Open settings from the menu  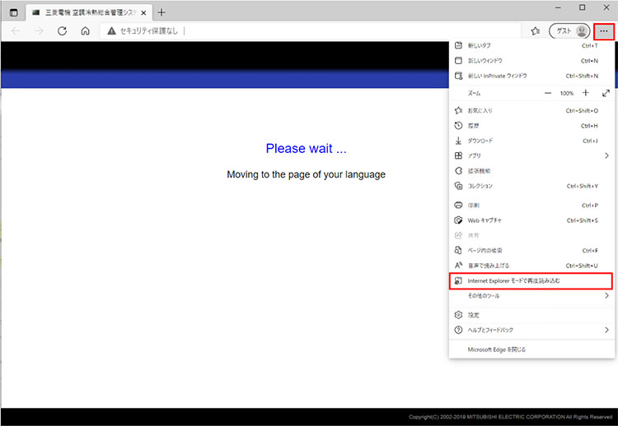tap(531, 315)
